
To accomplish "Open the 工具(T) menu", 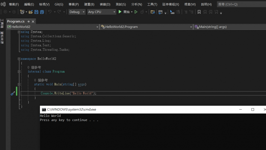I will tap(152, 4).
